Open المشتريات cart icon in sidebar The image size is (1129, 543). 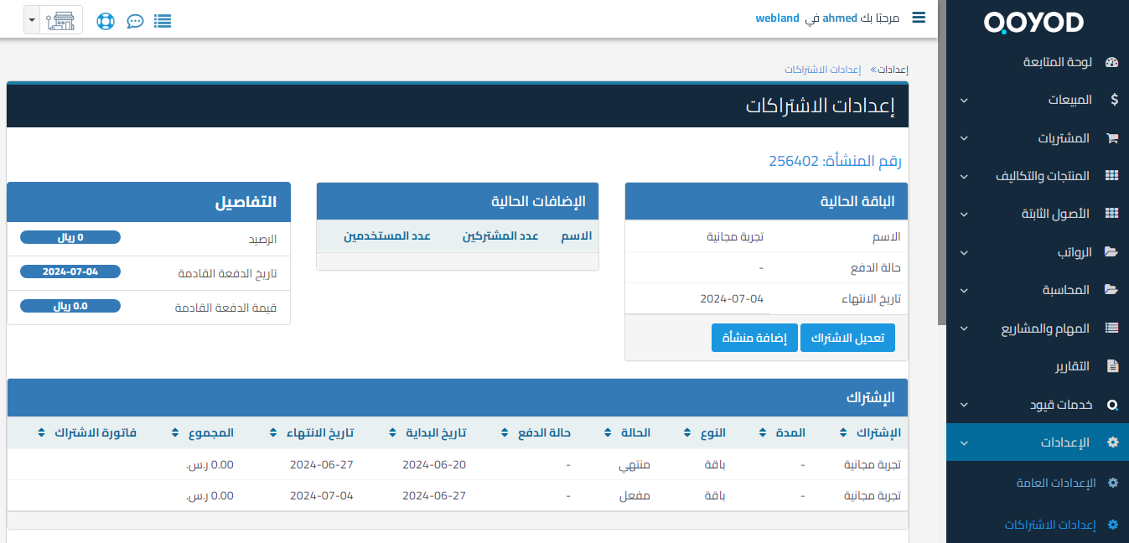pyautogui.click(x=1112, y=137)
